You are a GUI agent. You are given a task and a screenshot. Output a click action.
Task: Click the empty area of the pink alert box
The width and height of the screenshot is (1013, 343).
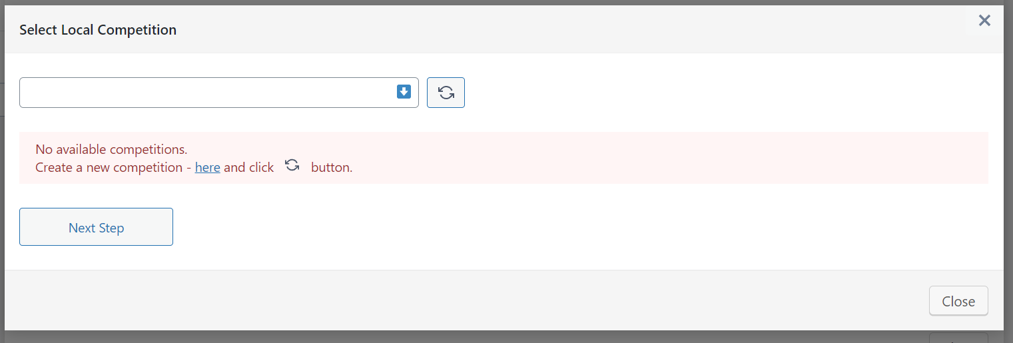666,158
